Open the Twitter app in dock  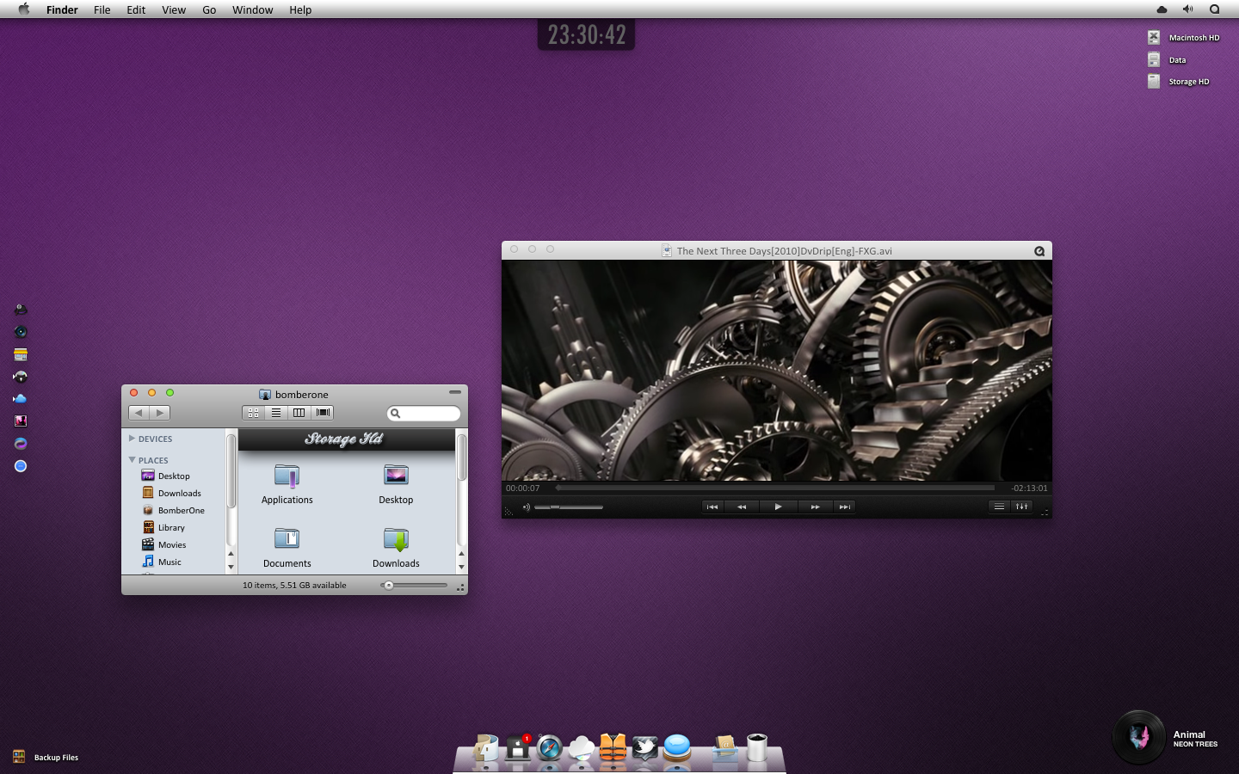coord(645,748)
